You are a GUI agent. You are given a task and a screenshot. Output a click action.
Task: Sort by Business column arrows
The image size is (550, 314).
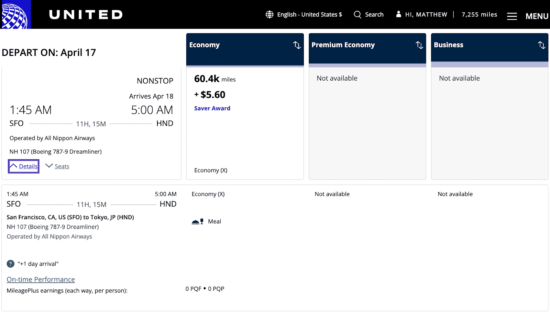tap(542, 45)
